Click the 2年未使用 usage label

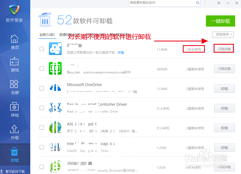(x=193, y=49)
